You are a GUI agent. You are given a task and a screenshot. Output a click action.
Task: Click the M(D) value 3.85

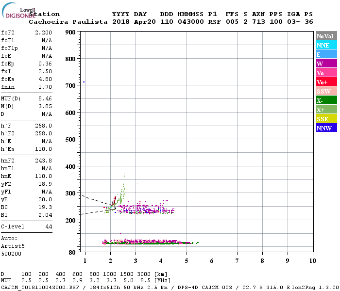[x=45, y=107]
